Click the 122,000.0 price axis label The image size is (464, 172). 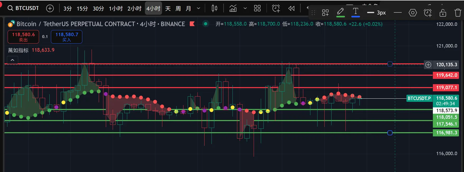(447, 24)
